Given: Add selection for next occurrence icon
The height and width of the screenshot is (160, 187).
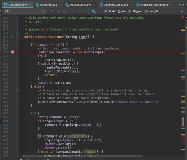Looking at the screenshot, I should (73, 11).
